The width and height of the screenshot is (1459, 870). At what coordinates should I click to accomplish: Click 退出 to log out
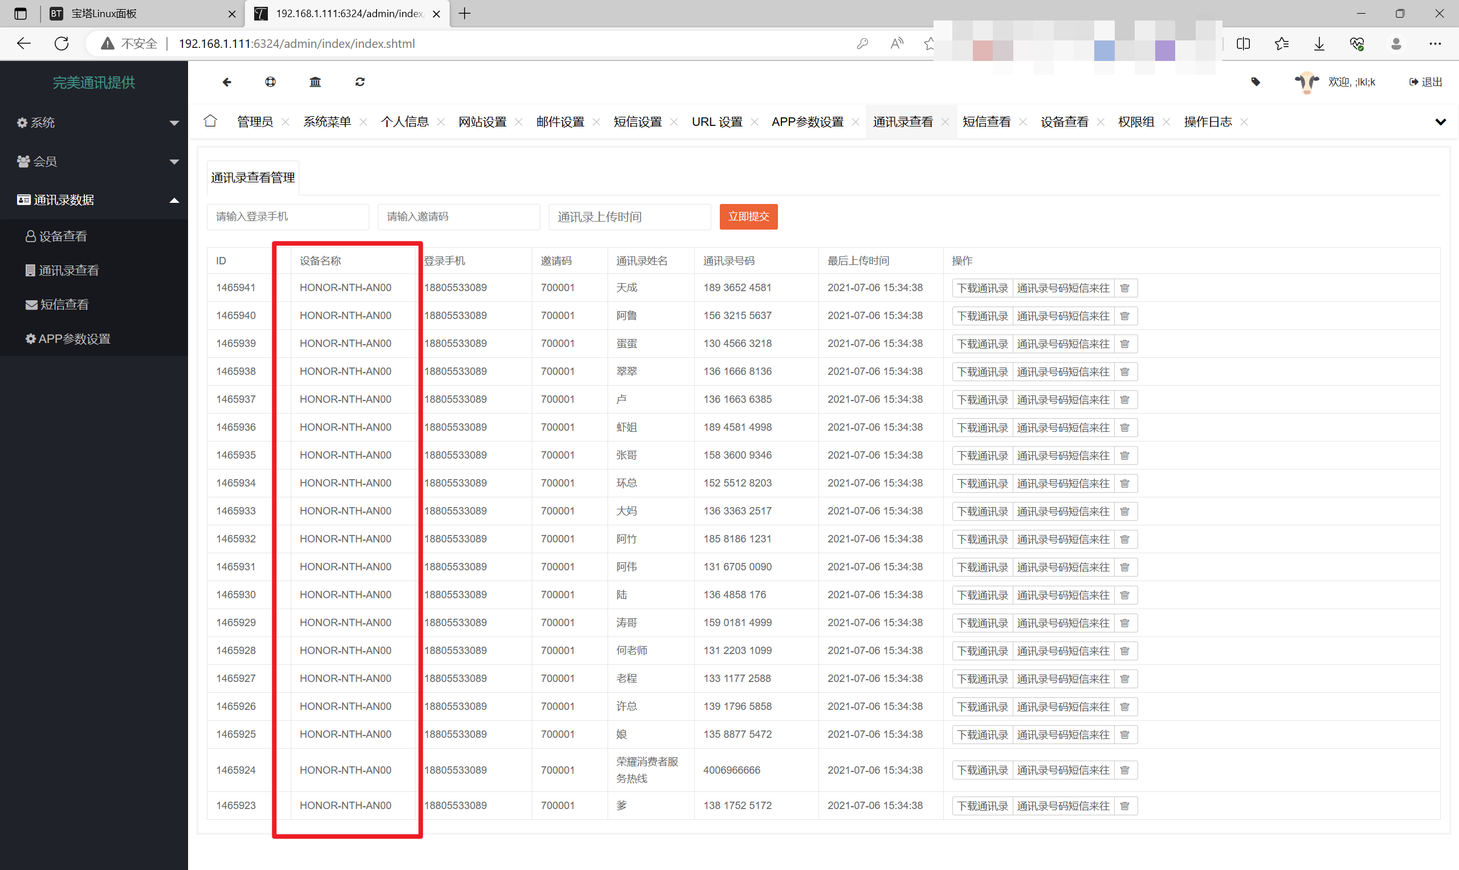tap(1425, 82)
